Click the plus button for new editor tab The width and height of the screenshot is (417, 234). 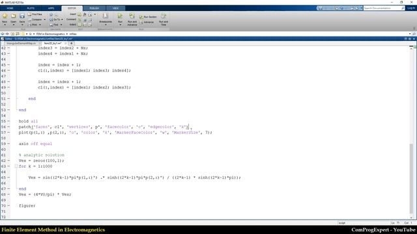(71, 44)
